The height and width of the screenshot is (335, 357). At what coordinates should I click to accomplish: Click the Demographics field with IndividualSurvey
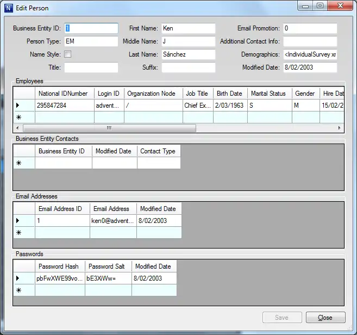coord(310,54)
